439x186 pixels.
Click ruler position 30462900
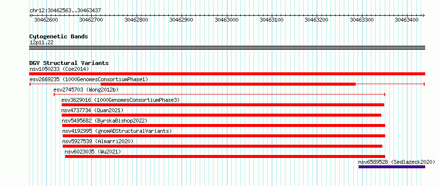pyautogui.click(x=182, y=20)
